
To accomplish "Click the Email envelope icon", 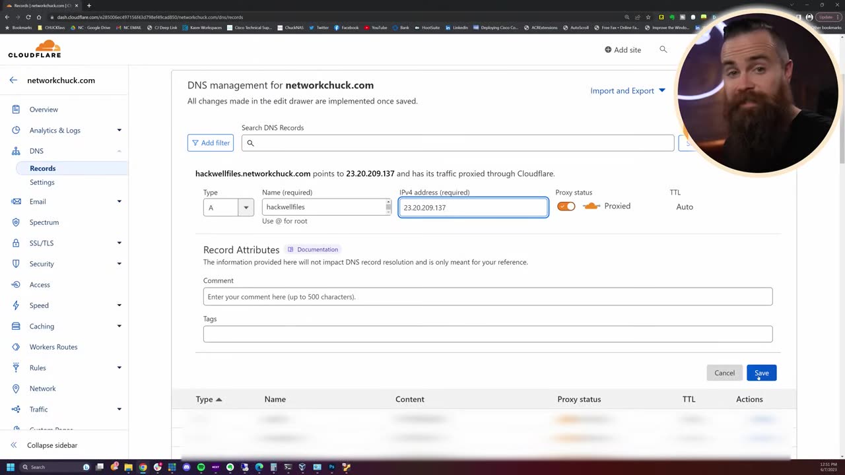I will tap(16, 202).
